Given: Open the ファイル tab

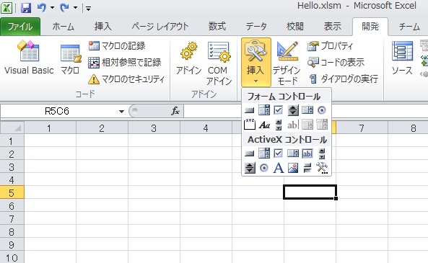Looking at the screenshot, I should [x=20, y=27].
